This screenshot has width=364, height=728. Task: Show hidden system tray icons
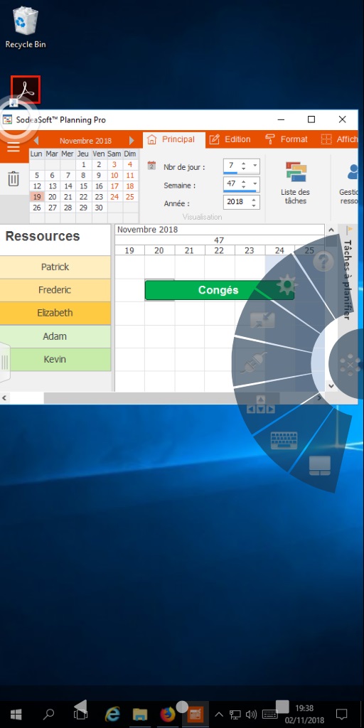pyautogui.click(x=219, y=714)
